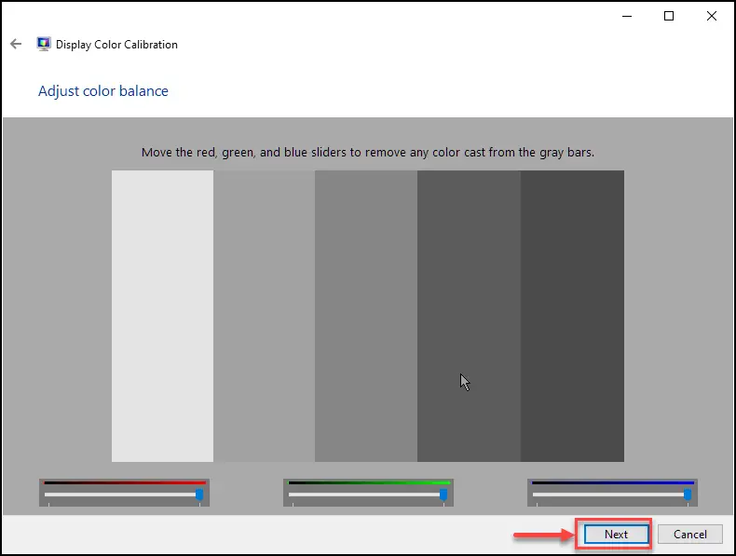
Task: Minimize the calibration window
Action: (627, 16)
